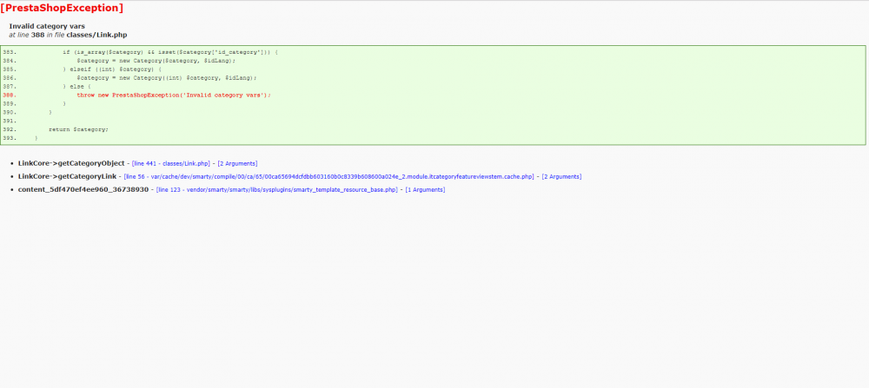Click the PrestaShopException heading

(62, 9)
